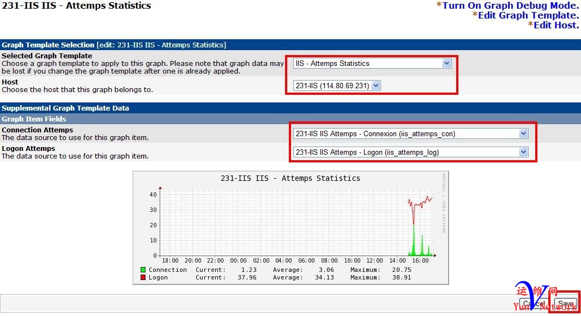Click the Connection Attemps field label

37,130
